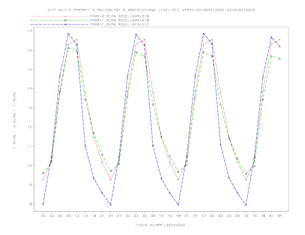This screenshot has width=305, height=235.
Task: Click the x-axis label FHOUR VHHMM
Action: (x=160, y=225)
